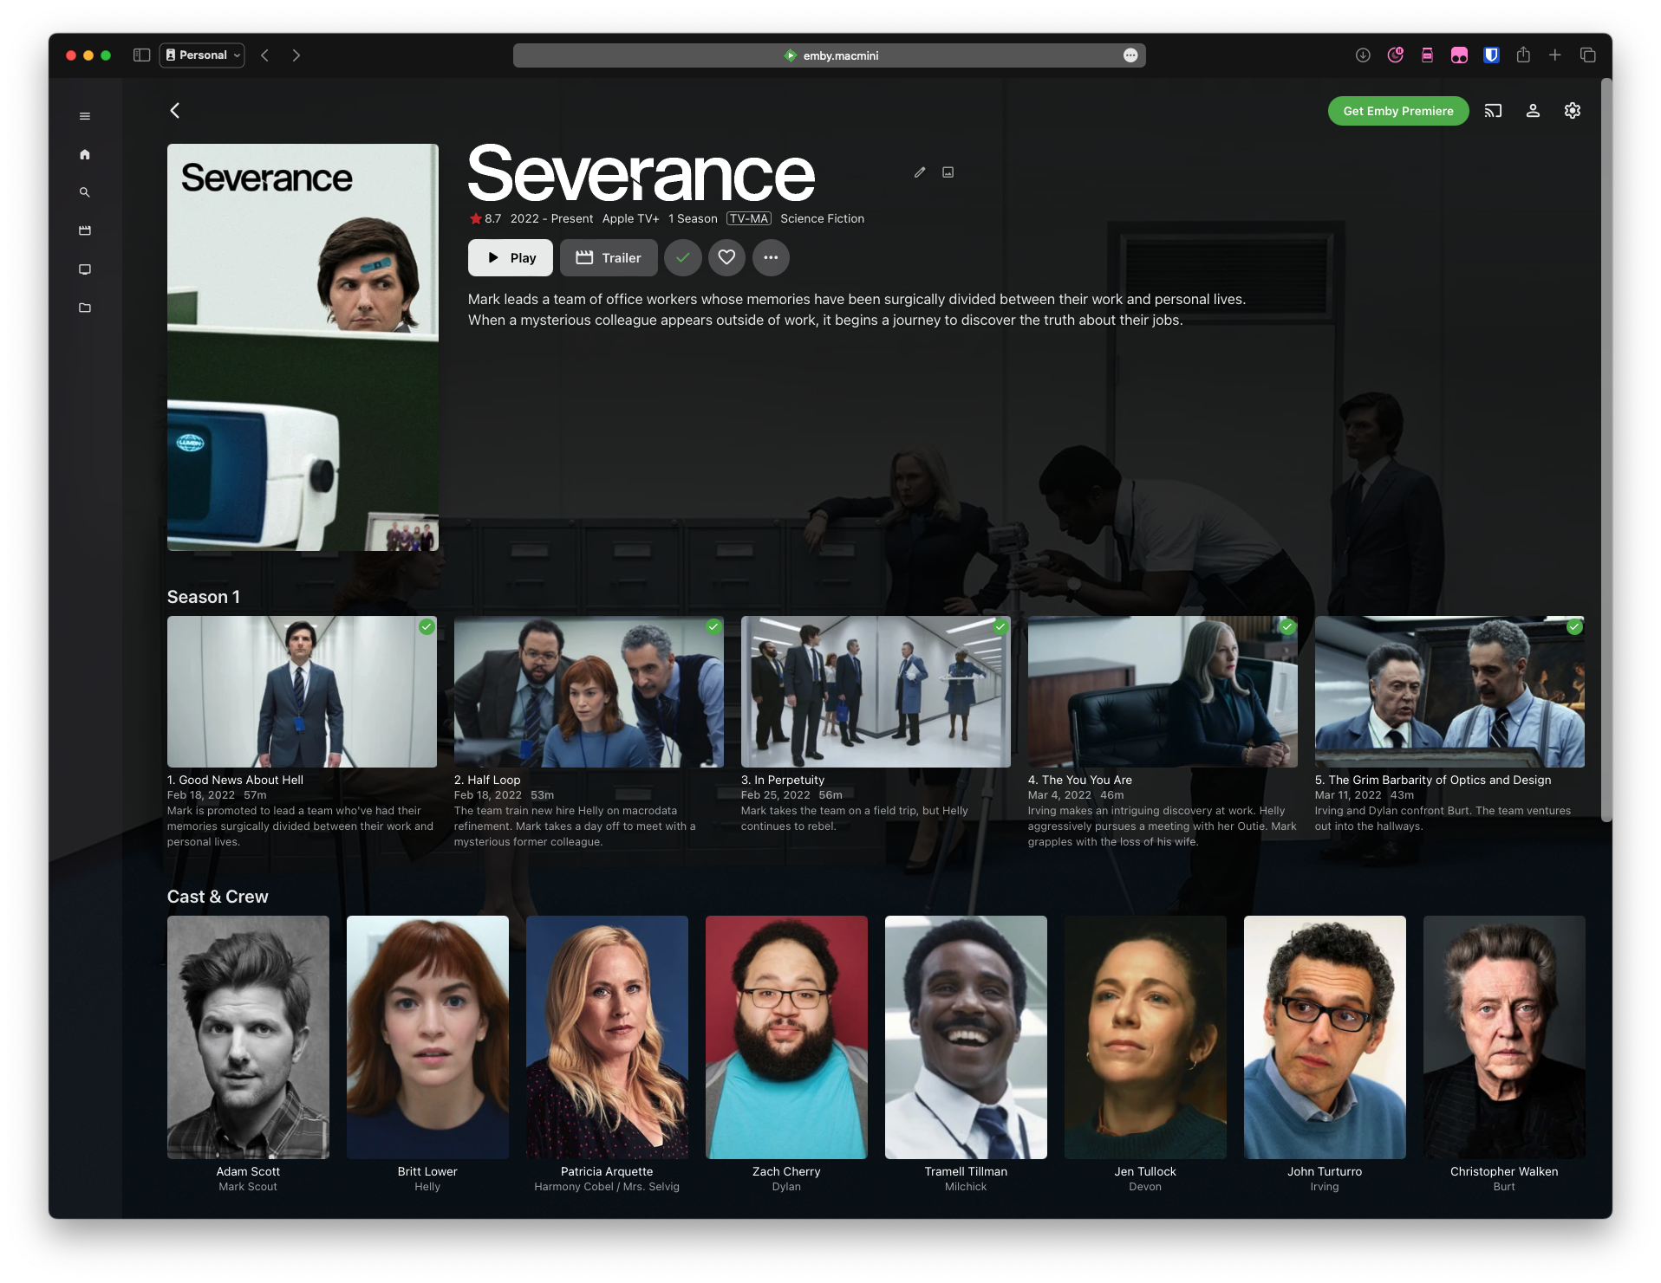Add Severance to favorites heart
The height and width of the screenshot is (1283, 1661).
coord(726,257)
